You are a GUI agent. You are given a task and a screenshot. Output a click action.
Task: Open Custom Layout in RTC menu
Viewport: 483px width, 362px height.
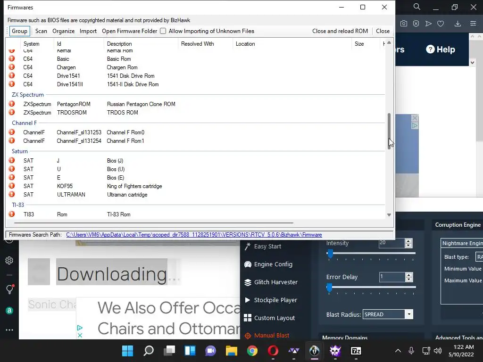click(269, 318)
